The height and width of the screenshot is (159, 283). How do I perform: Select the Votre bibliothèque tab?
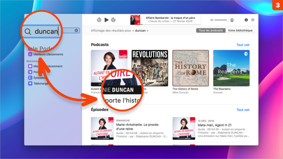point(240,30)
